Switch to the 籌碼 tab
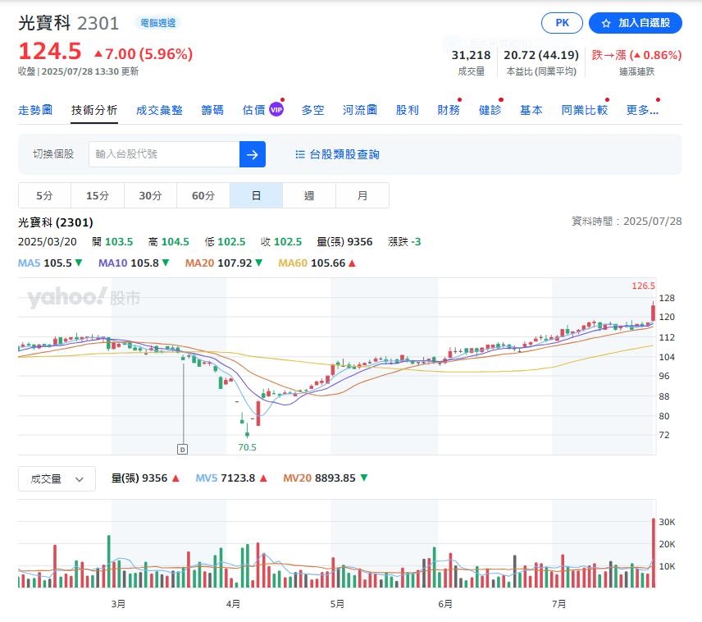Screen dimensions: 702x622 (x=213, y=107)
